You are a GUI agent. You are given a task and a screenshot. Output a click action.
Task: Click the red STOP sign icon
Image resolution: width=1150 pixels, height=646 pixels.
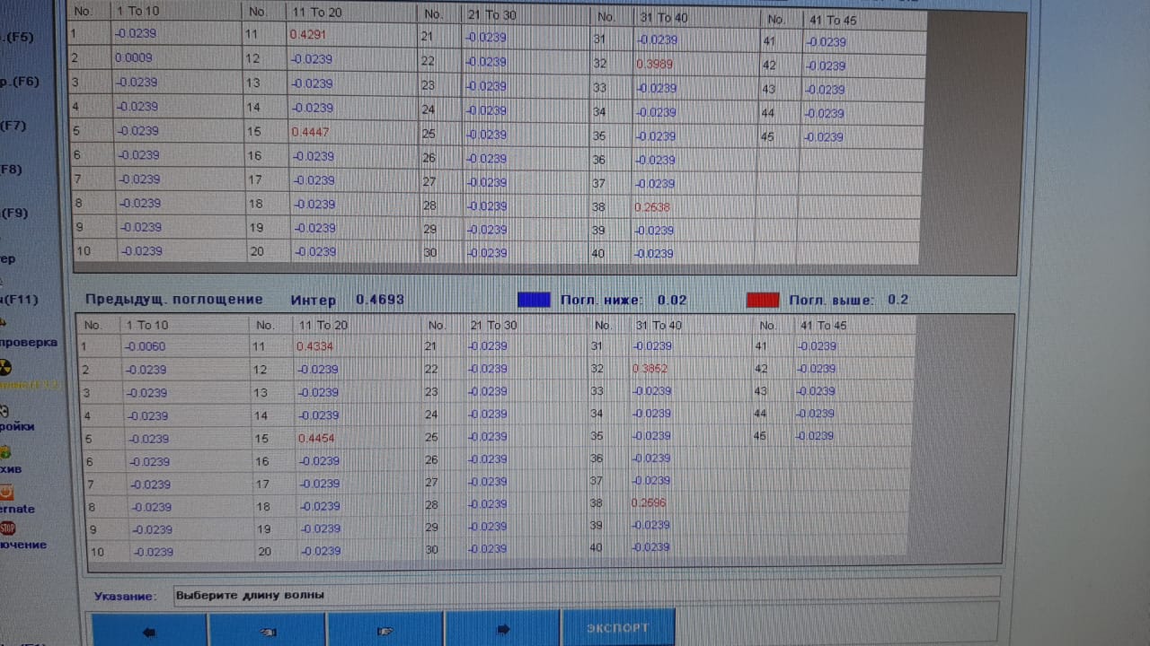coord(7,528)
